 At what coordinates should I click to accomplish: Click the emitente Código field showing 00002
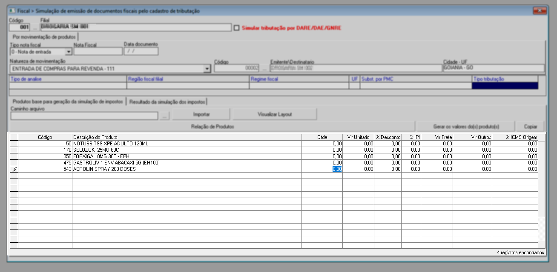pyautogui.click(x=237, y=68)
